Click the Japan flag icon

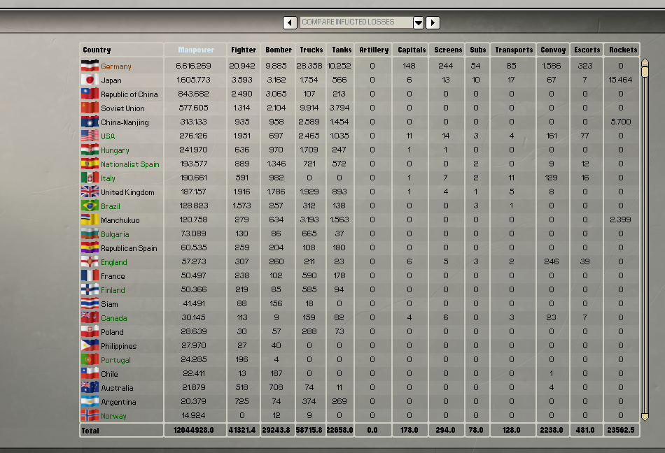click(x=90, y=80)
